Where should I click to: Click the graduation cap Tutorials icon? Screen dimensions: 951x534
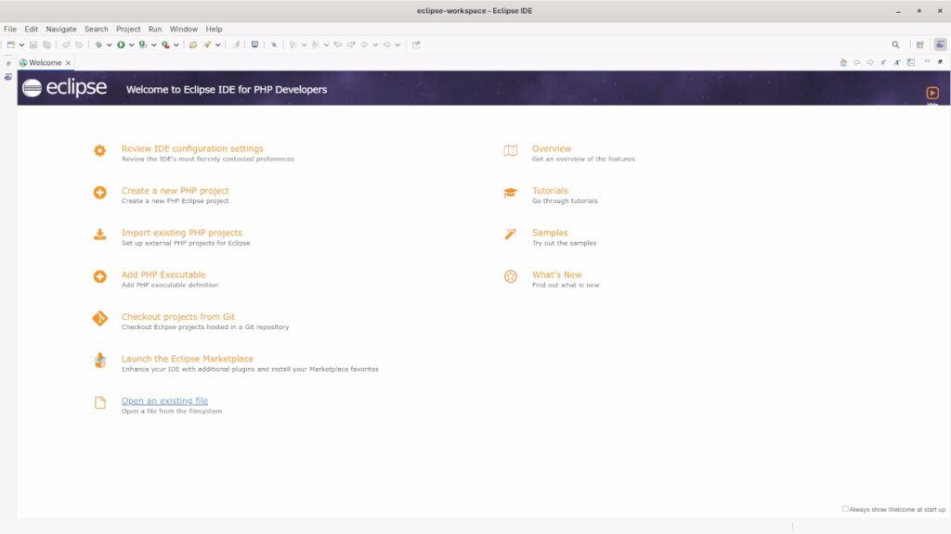[511, 193]
